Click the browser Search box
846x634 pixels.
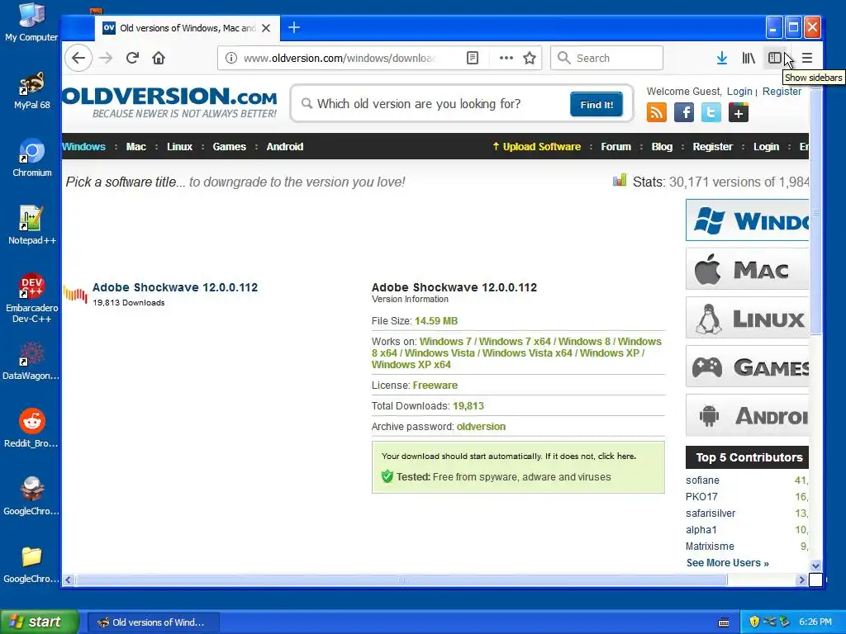(606, 58)
